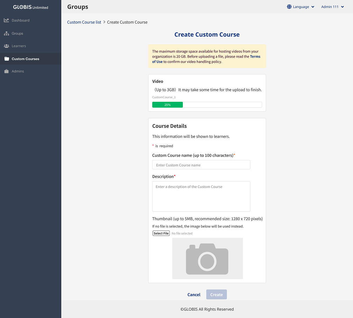Click the 25% upload progress bar
The image size is (353, 318).
(x=167, y=104)
